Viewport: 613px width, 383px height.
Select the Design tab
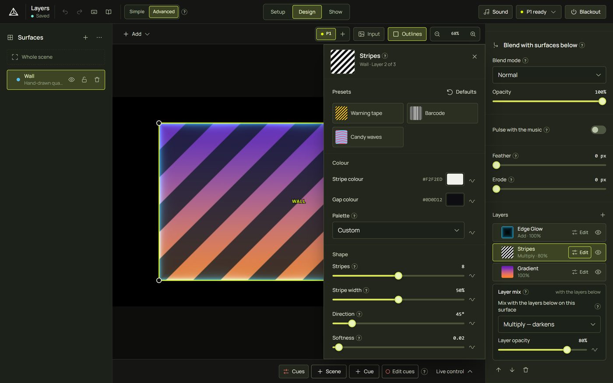coord(307,12)
